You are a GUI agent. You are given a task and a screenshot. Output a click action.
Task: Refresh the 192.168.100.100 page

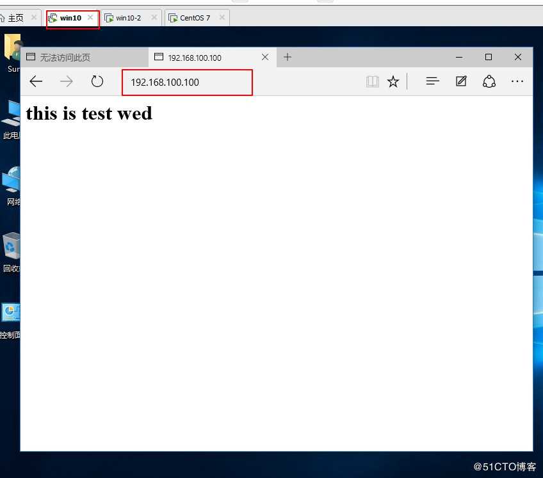tap(97, 82)
